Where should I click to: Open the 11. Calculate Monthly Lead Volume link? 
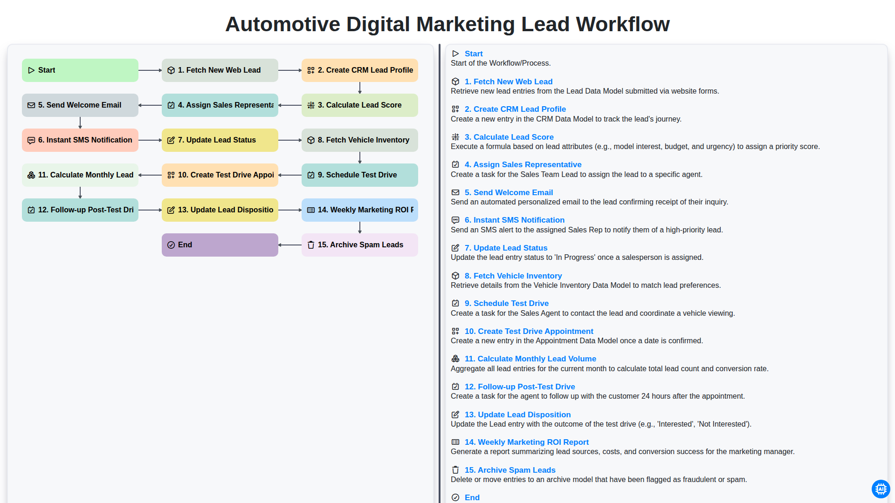coord(530,359)
